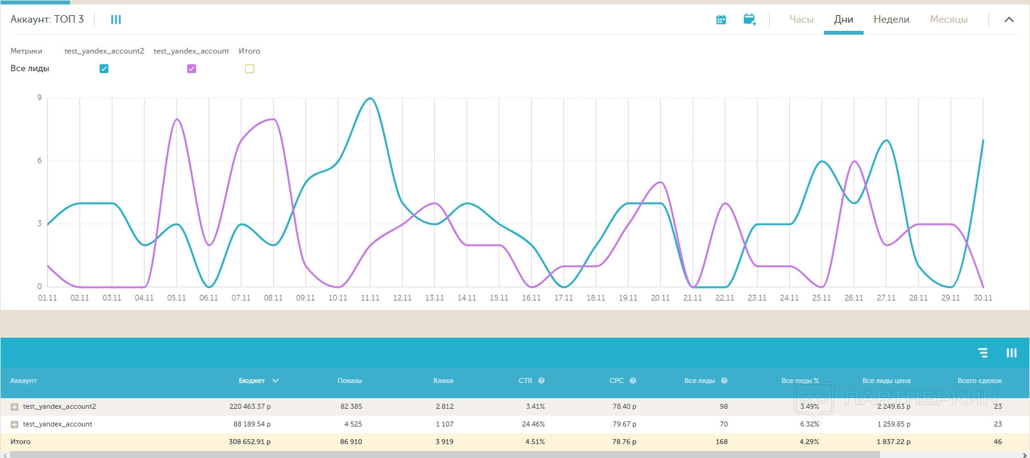Click the table filter lines icon

click(983, 353)
